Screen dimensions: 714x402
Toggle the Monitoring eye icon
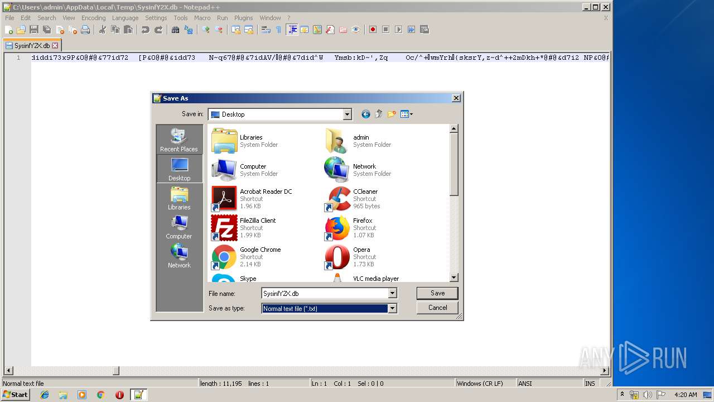pyautogui.click(x=356, y=30)
